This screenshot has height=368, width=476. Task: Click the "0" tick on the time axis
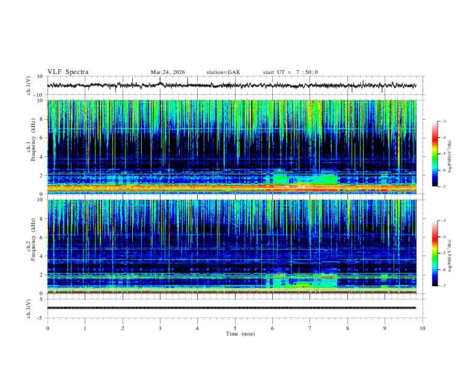47,328
